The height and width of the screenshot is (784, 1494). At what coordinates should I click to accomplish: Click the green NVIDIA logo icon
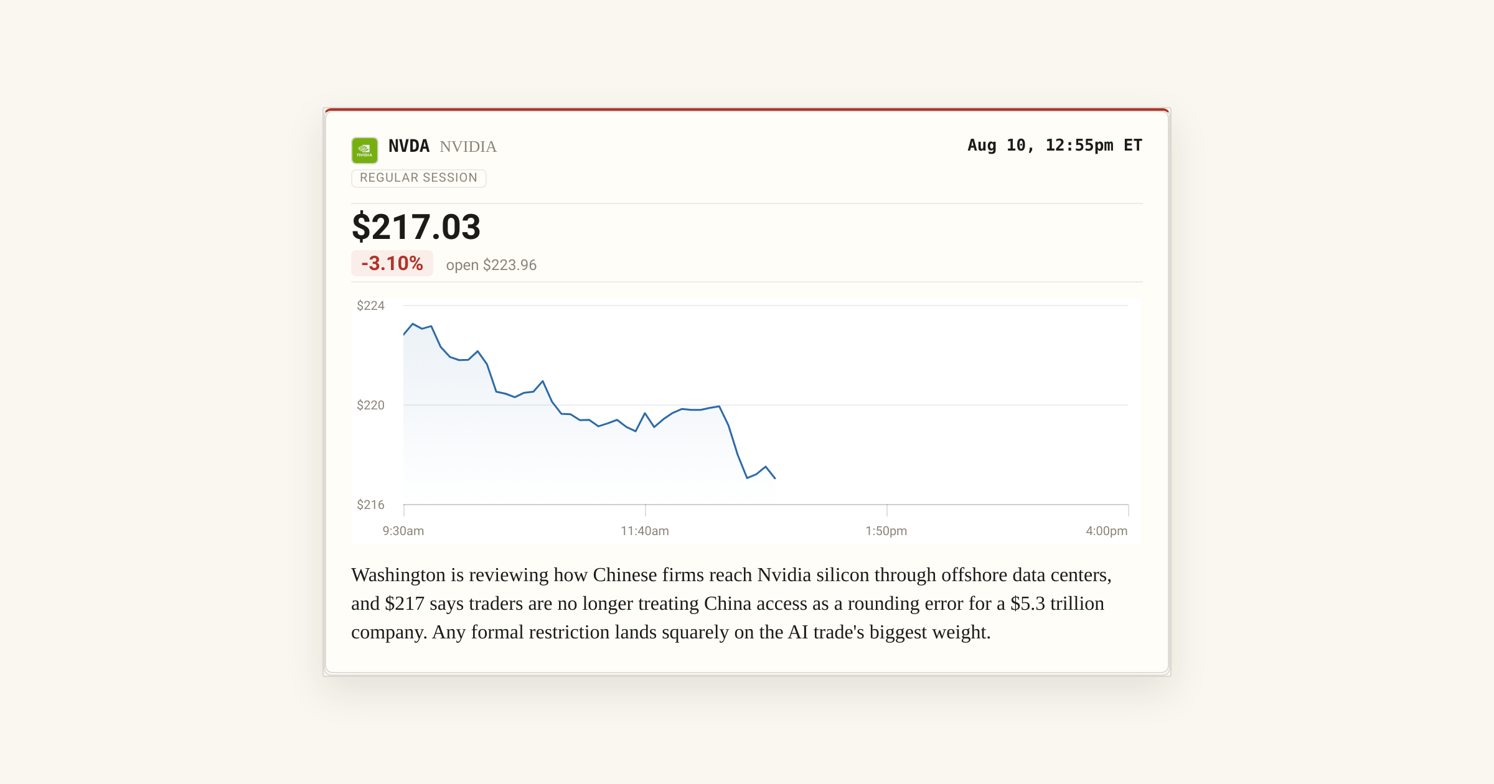click(364, 150)
